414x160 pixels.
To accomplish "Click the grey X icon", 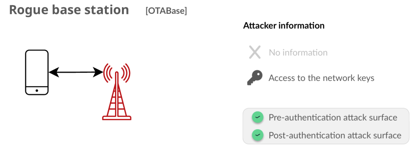I will (255, 52).
